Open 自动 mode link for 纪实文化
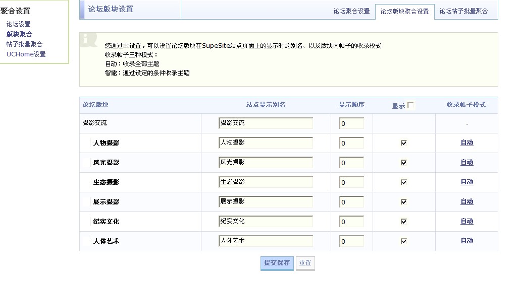520x283 pixels. (x=467, y=221)
